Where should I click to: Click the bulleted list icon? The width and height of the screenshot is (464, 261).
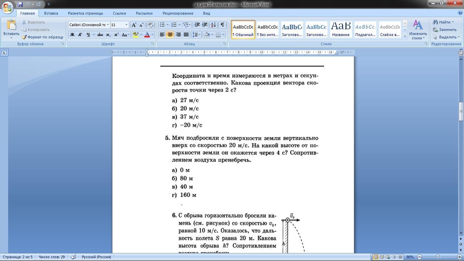pos(162,25)
